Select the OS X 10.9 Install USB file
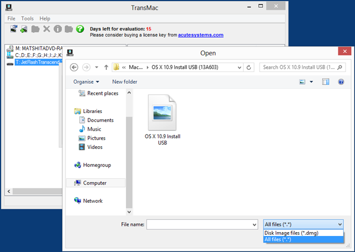The image size is (355, 252). [x=163, y=120]
